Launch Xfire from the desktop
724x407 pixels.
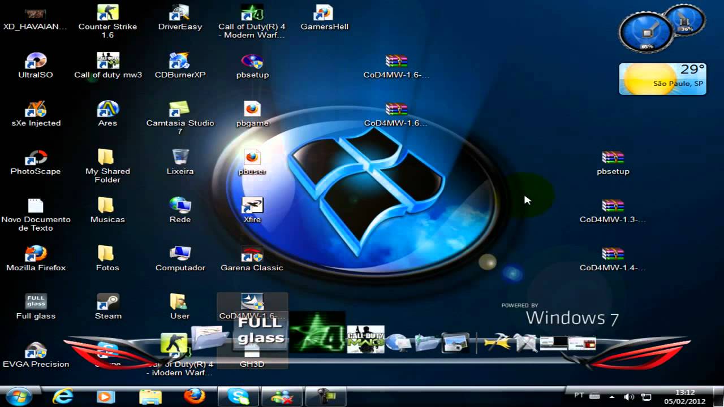point(252,211)
